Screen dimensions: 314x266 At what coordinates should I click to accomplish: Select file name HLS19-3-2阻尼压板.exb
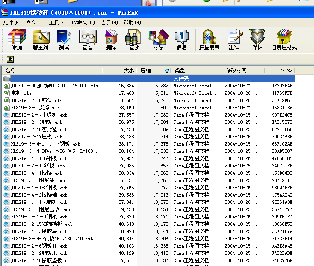pyautogui.click(x=41, y=209)
